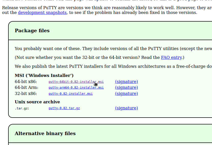Click the 'Alternative binary files' heading
The image size is (212, 145).
coord(45,133)
